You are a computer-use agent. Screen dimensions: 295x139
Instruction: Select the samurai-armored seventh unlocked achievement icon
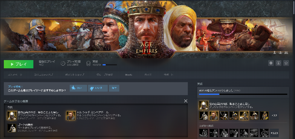pos(264,115)
